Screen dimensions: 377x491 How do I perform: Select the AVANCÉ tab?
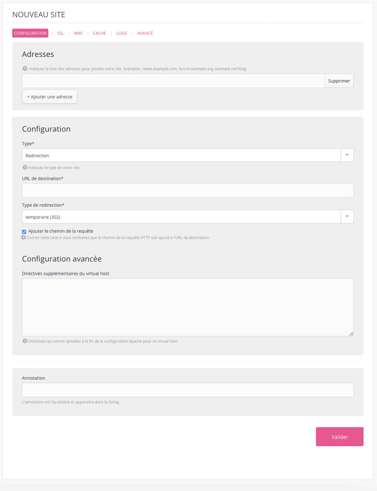tap(145, 33)
